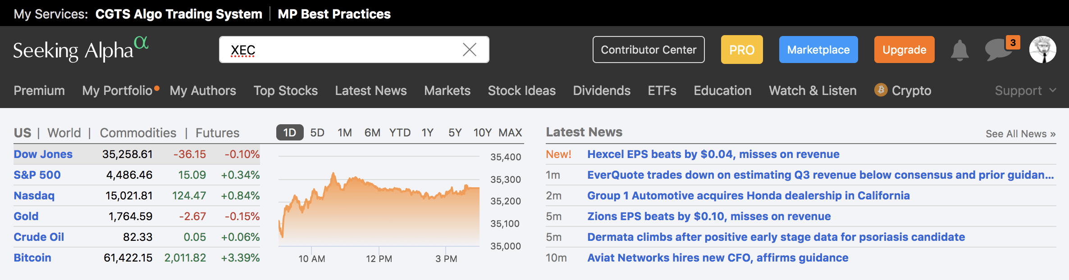1069x280 pixels.
Task: Click the Seeking Alpha logo
Action: pyautogui.click(x=80, y=50)
